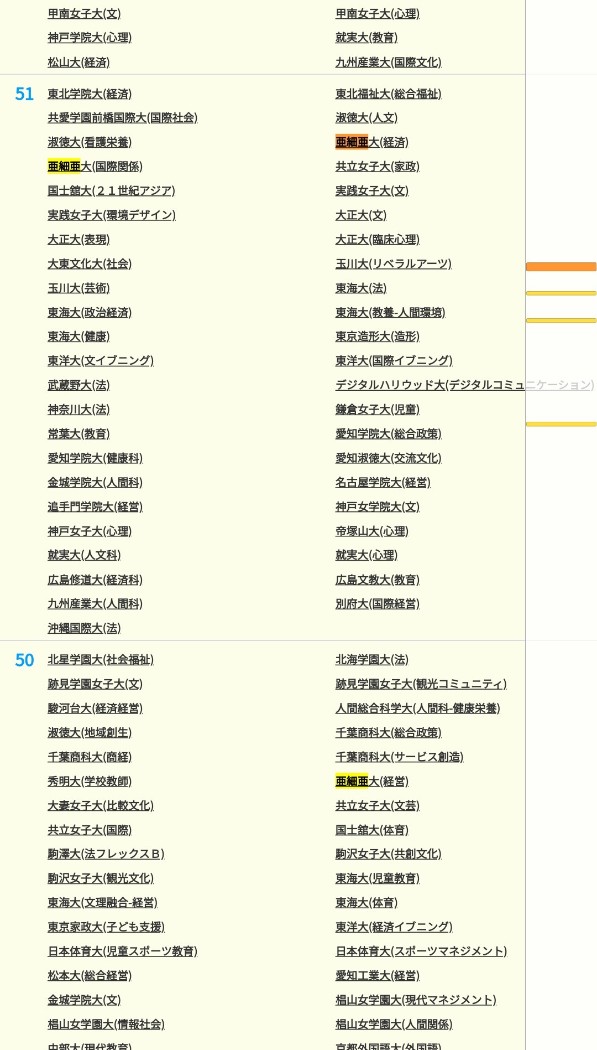Click the 亜細亜大(国際関係) link
The image size is (597, 1050).
(x=95, y=167)
